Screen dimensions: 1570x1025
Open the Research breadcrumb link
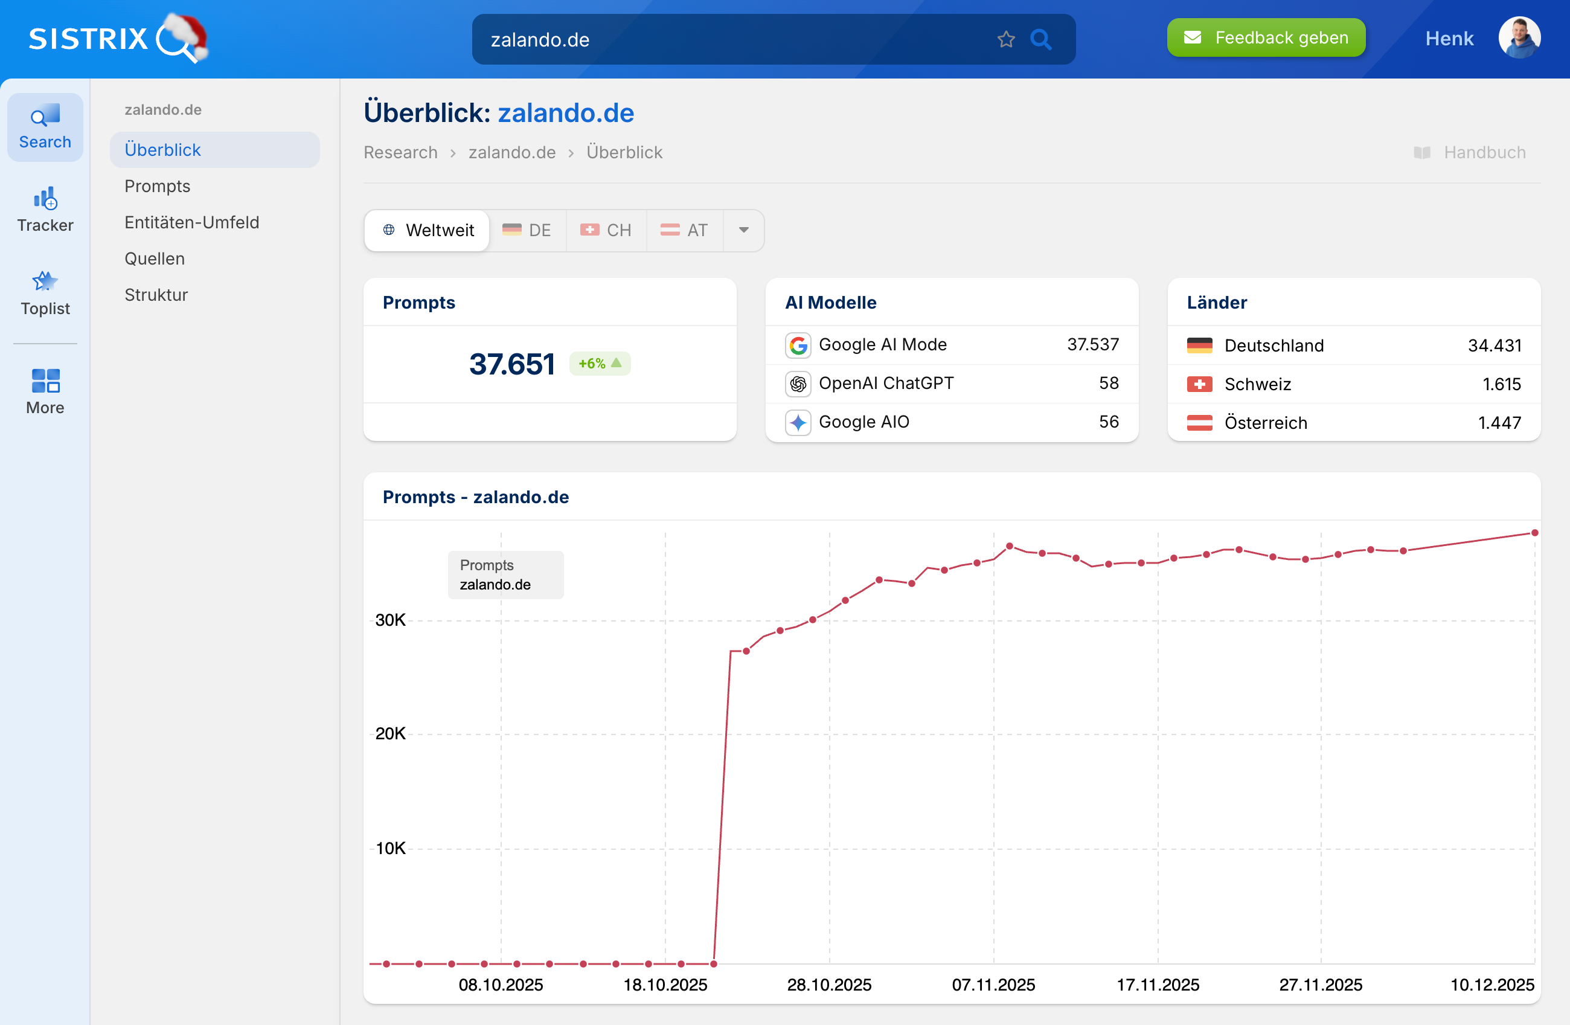tap(400, 152)
